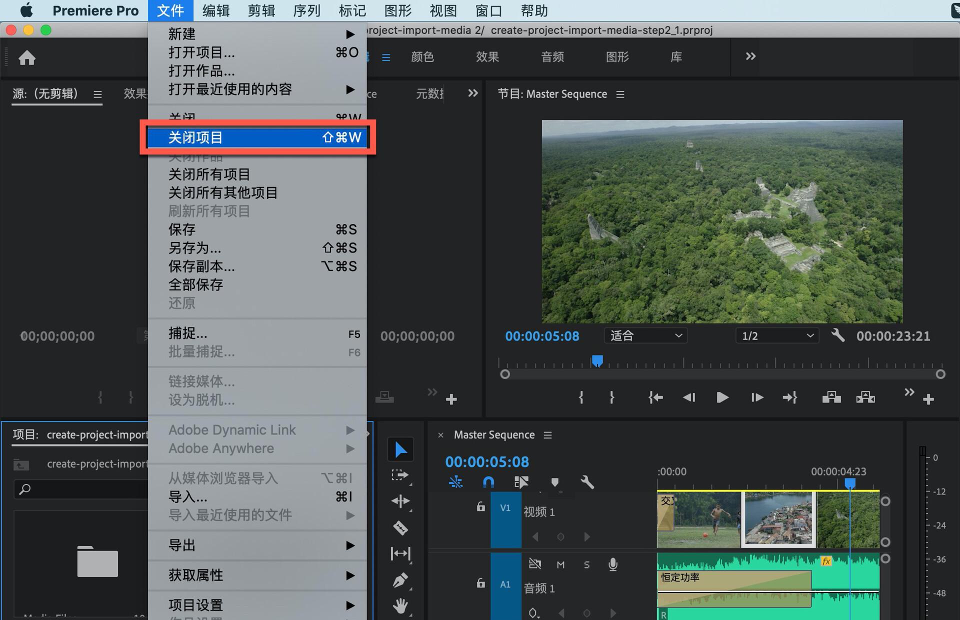Solo audio track A1
The width and height of the screenshot is (960, 620).
(x=586, y=564)
